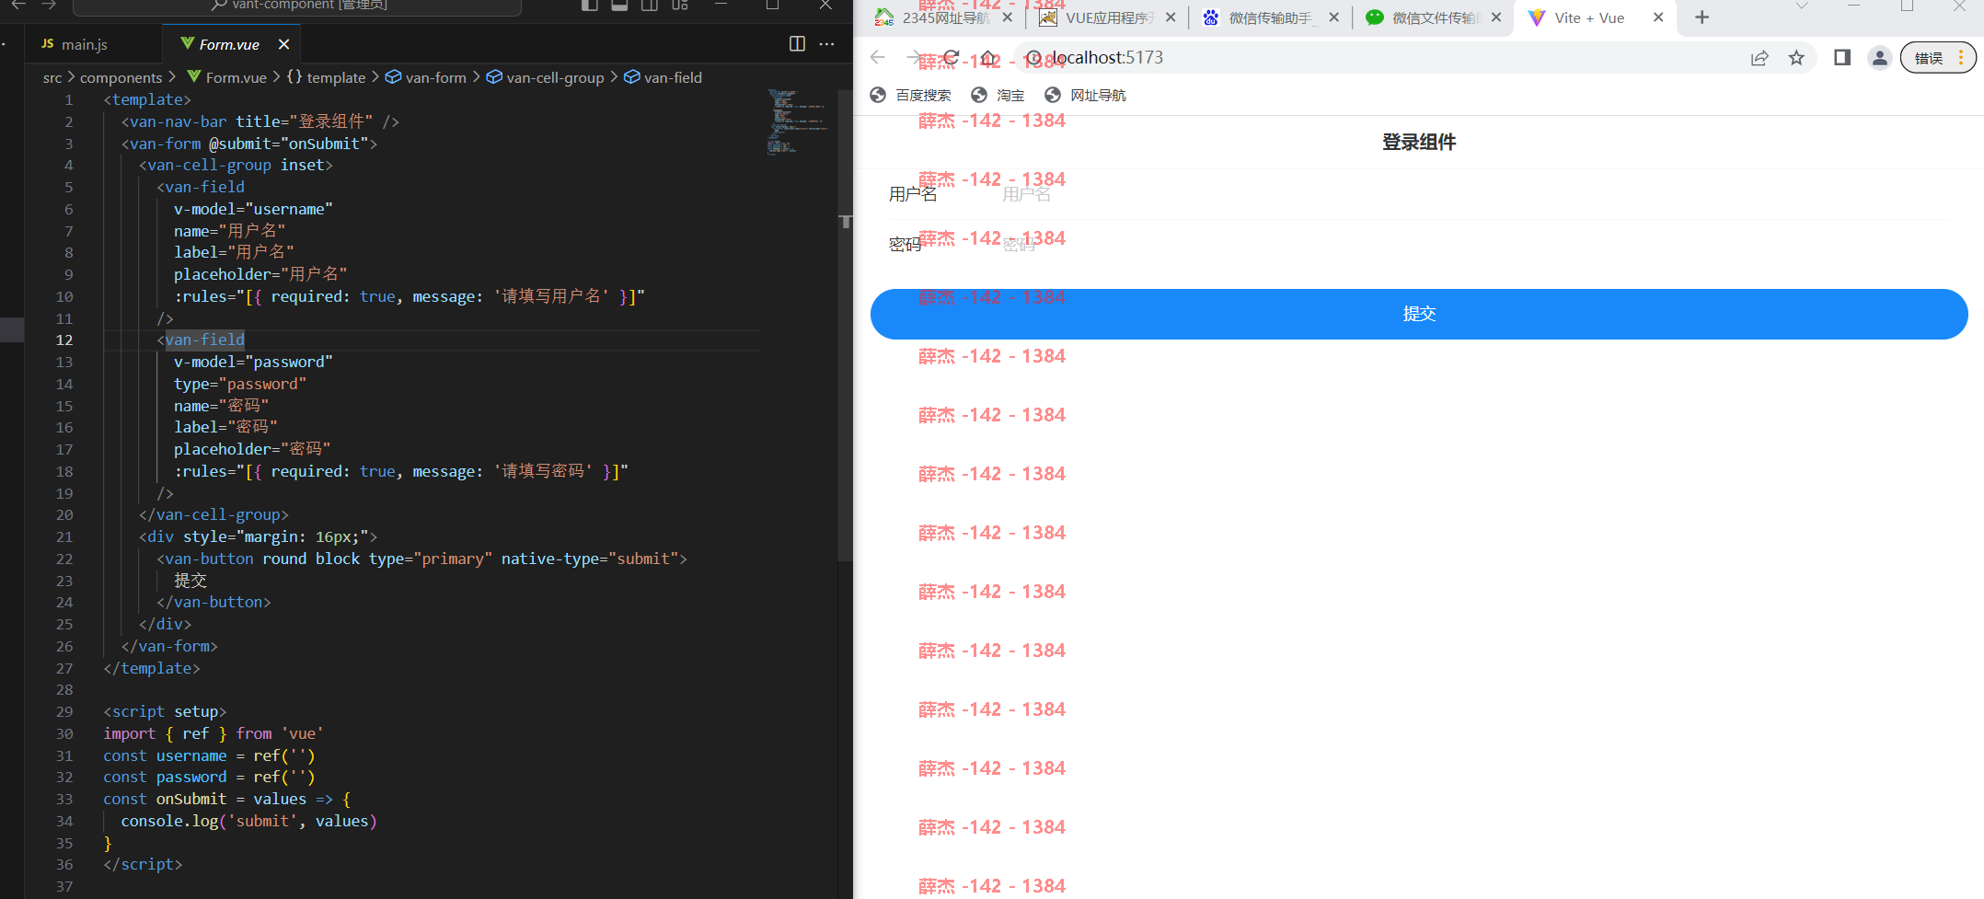Click 'onSubmit' attribute value on line 3

[x=324, y=144]
